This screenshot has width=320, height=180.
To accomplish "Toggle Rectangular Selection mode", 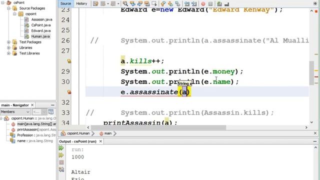I will coord(154,3).
